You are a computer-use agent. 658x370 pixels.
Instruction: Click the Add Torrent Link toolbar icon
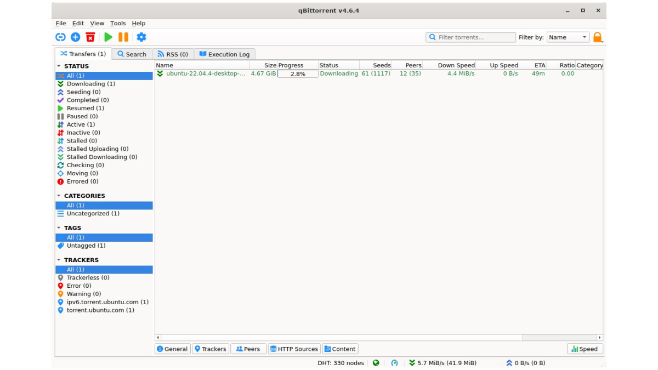pyautogui.click(x=60, y=37)
